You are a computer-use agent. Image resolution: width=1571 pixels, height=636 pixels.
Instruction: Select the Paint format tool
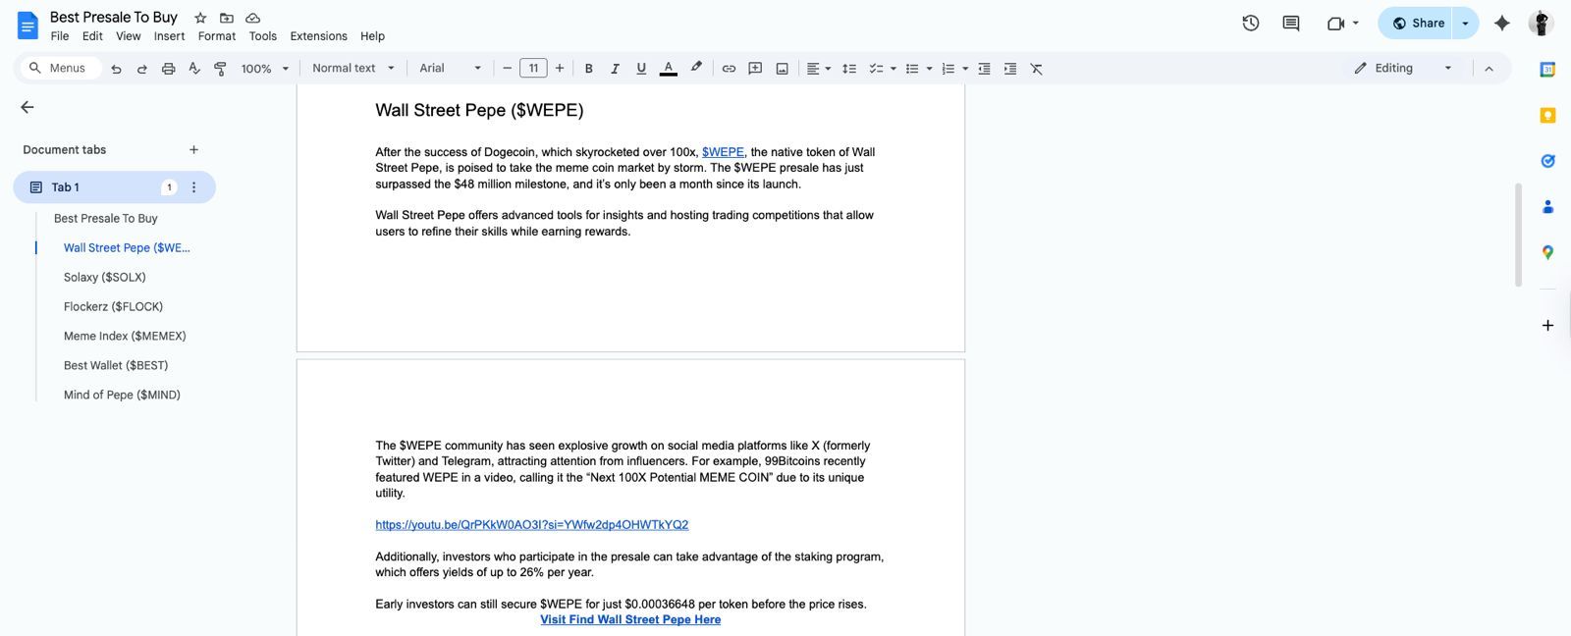220,69
